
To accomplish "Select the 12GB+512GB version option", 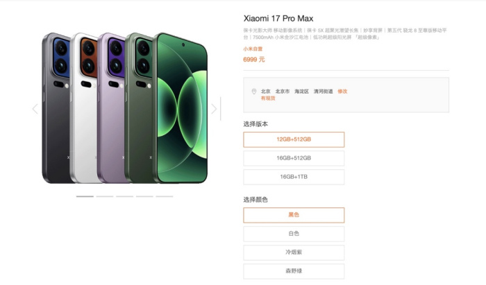I will tap(294, 139).
